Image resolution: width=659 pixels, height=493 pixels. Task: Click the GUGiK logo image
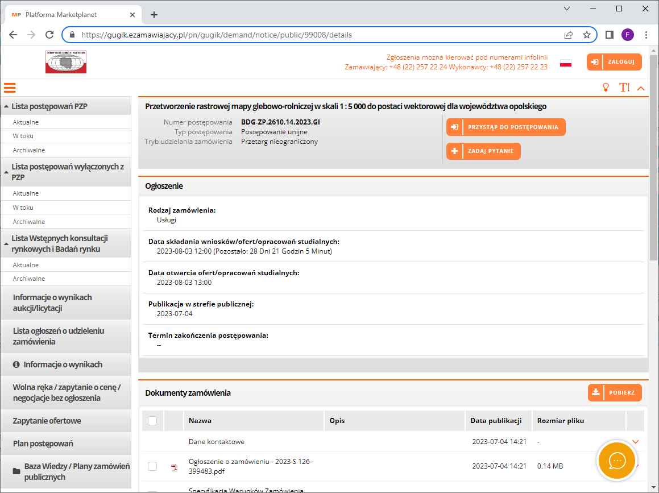(x=66, y=62)
